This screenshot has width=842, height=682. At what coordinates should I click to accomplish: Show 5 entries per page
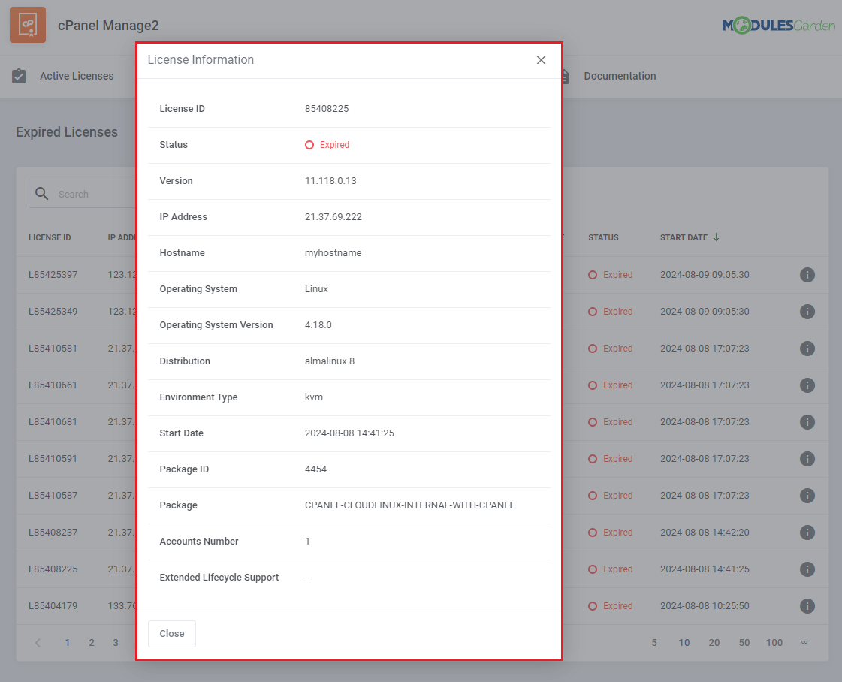654,643
